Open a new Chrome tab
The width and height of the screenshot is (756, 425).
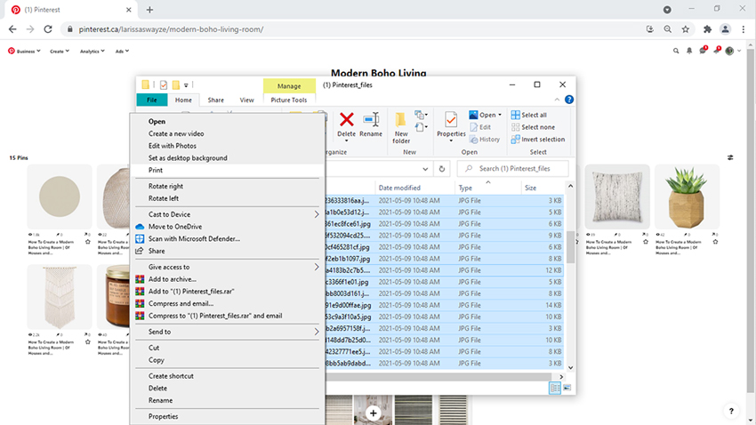[x=149, y=10]
